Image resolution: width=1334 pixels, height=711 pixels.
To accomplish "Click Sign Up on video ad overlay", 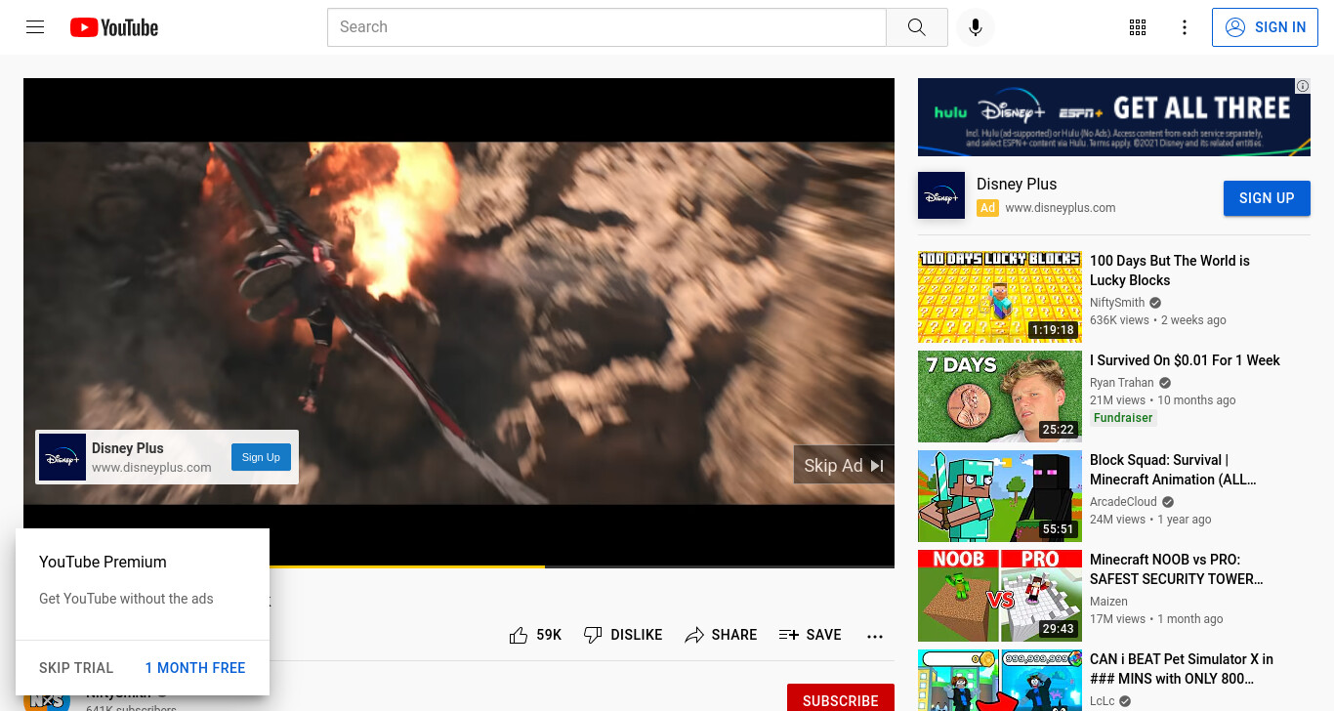I will coord(261,457).
